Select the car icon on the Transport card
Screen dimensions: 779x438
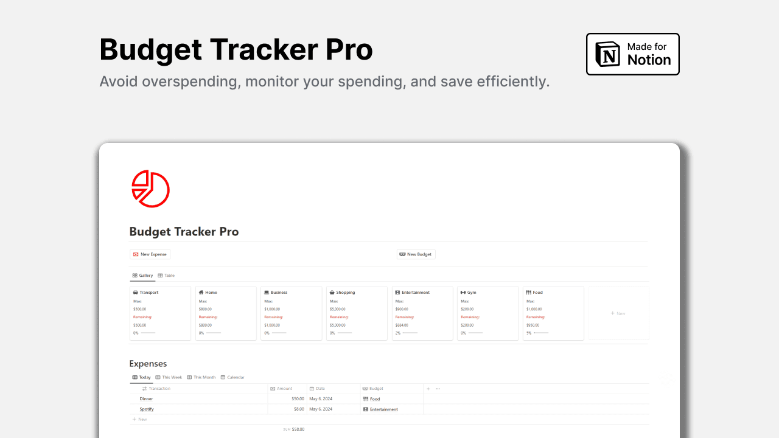pos(136,292)
